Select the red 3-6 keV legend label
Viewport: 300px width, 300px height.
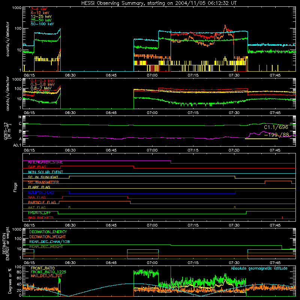coord(39,9)
